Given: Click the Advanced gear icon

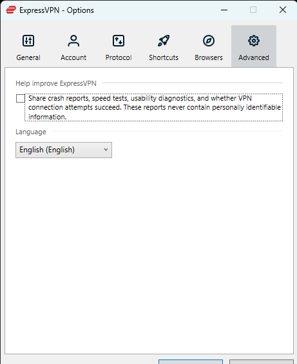Looking at the screenshot, I should tap(254, 41).
